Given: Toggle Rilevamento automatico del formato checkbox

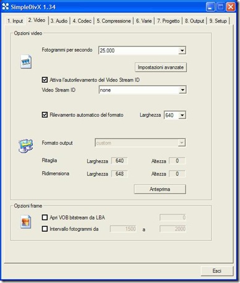Looking at the screenshot, I should pos(45,115).
